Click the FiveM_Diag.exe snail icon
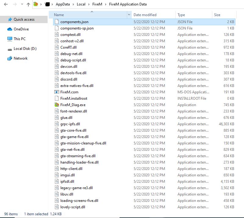The width and height of the screenshot is (244, 218). coord(57,105)
